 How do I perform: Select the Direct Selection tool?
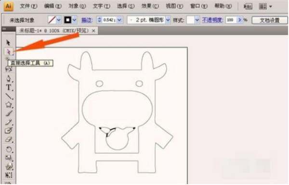pos(9,52)
